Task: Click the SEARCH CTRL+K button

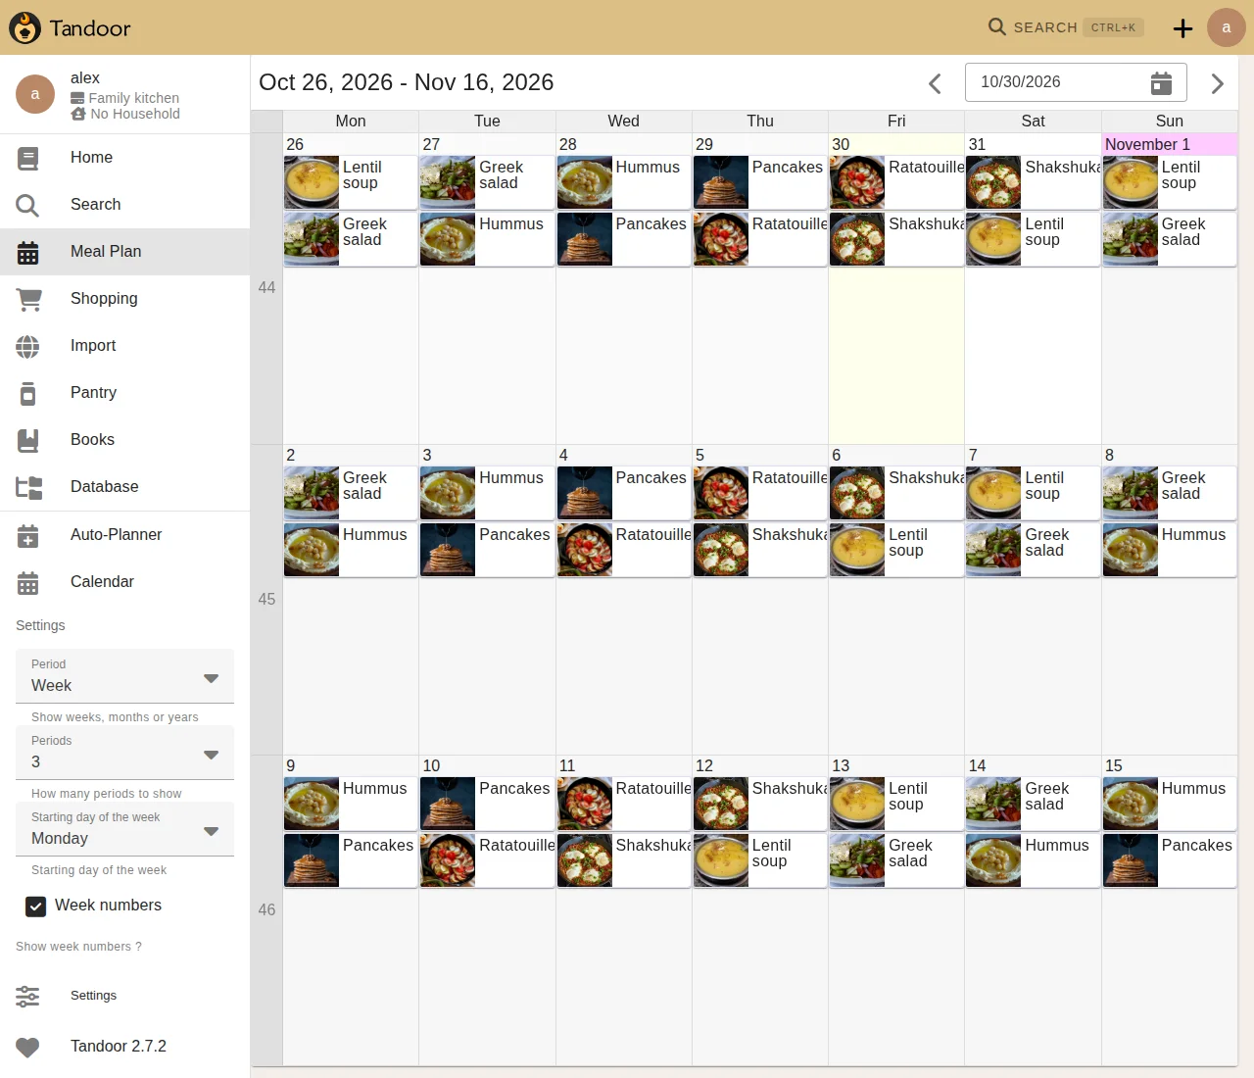Action: tap(1065, 27)
